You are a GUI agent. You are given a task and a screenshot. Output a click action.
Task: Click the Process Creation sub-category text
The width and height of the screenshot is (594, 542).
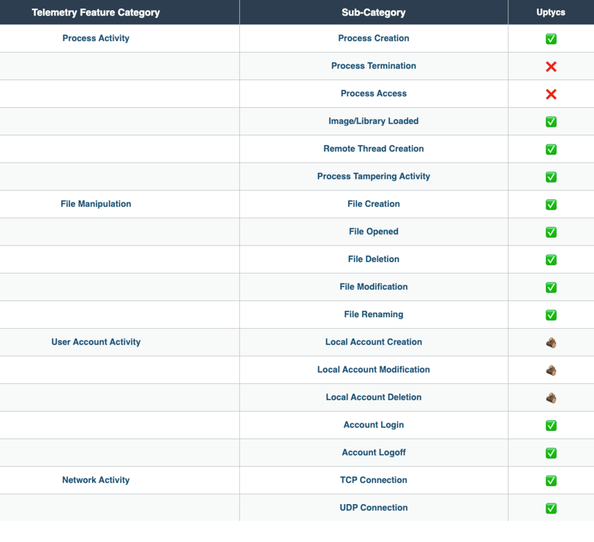pyautogui.click(x=374, y=38)
